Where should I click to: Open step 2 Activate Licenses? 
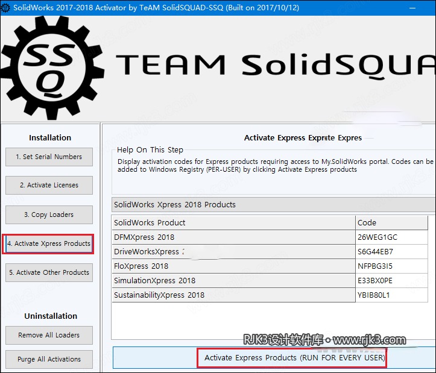tap(49, 185)
